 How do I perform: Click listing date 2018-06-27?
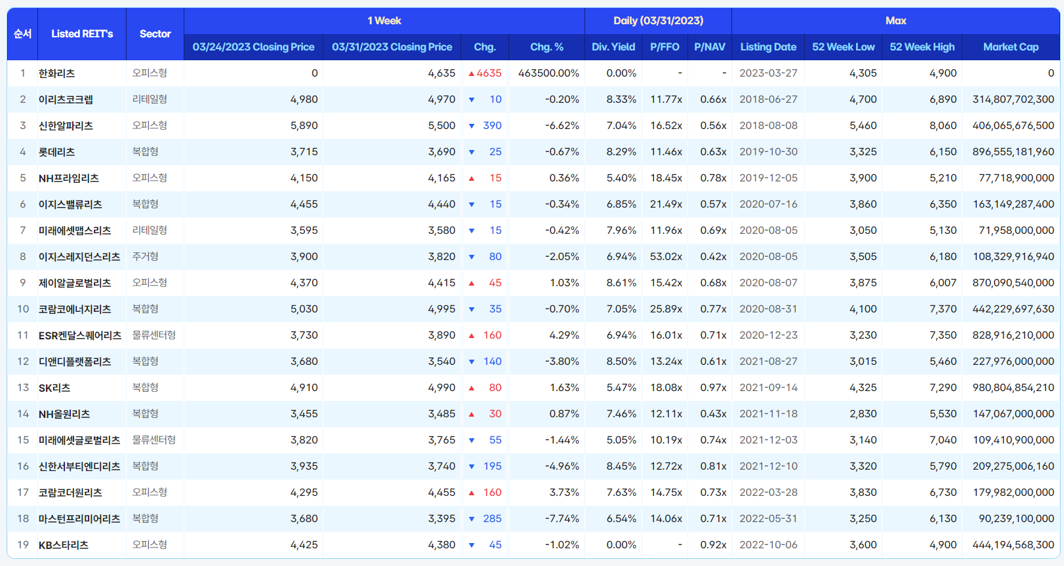(768, 100)
